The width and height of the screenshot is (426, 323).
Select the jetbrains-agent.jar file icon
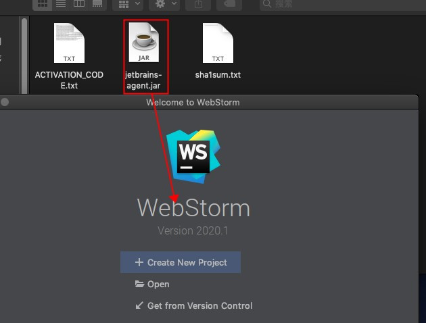pos(144,43)
